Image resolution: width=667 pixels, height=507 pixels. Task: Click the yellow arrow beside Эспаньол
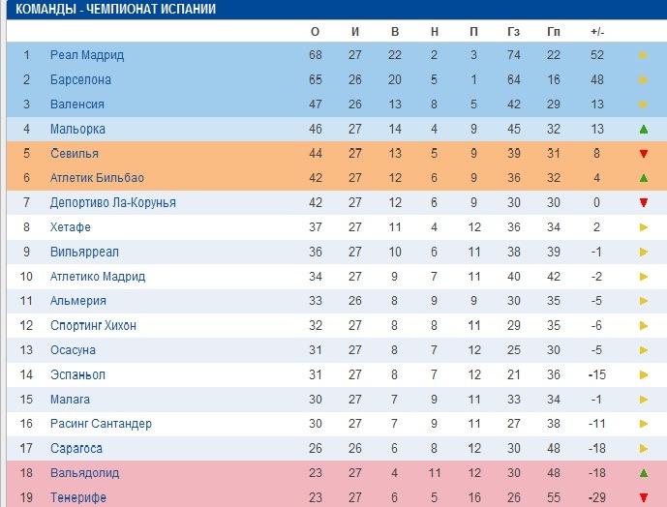643,374
